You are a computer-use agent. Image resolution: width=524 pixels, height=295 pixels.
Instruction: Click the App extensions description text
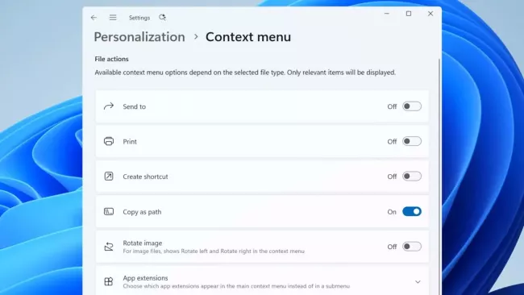tap(236, 286)
